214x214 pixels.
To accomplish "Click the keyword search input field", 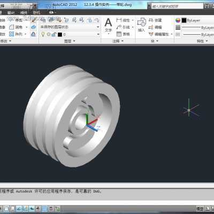I will tap(177, 6).
